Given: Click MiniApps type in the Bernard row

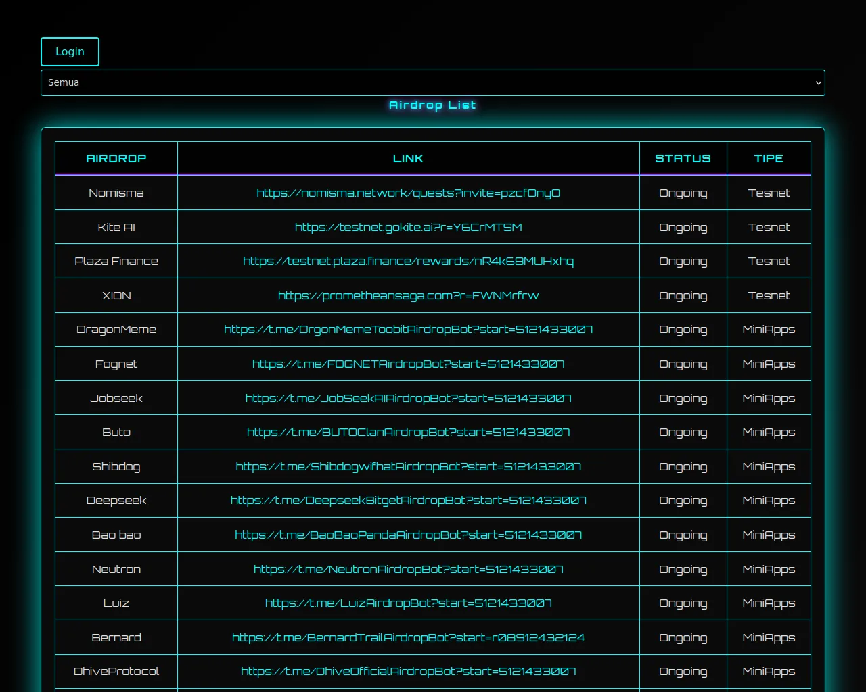Looking at the screenshot, I should [x=769, y=637].
